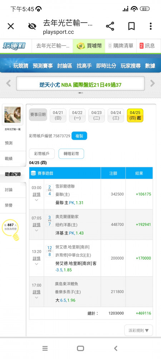Tap the Android recent apps icon
The width and height of the screenshot is (161, 359).
45,349
